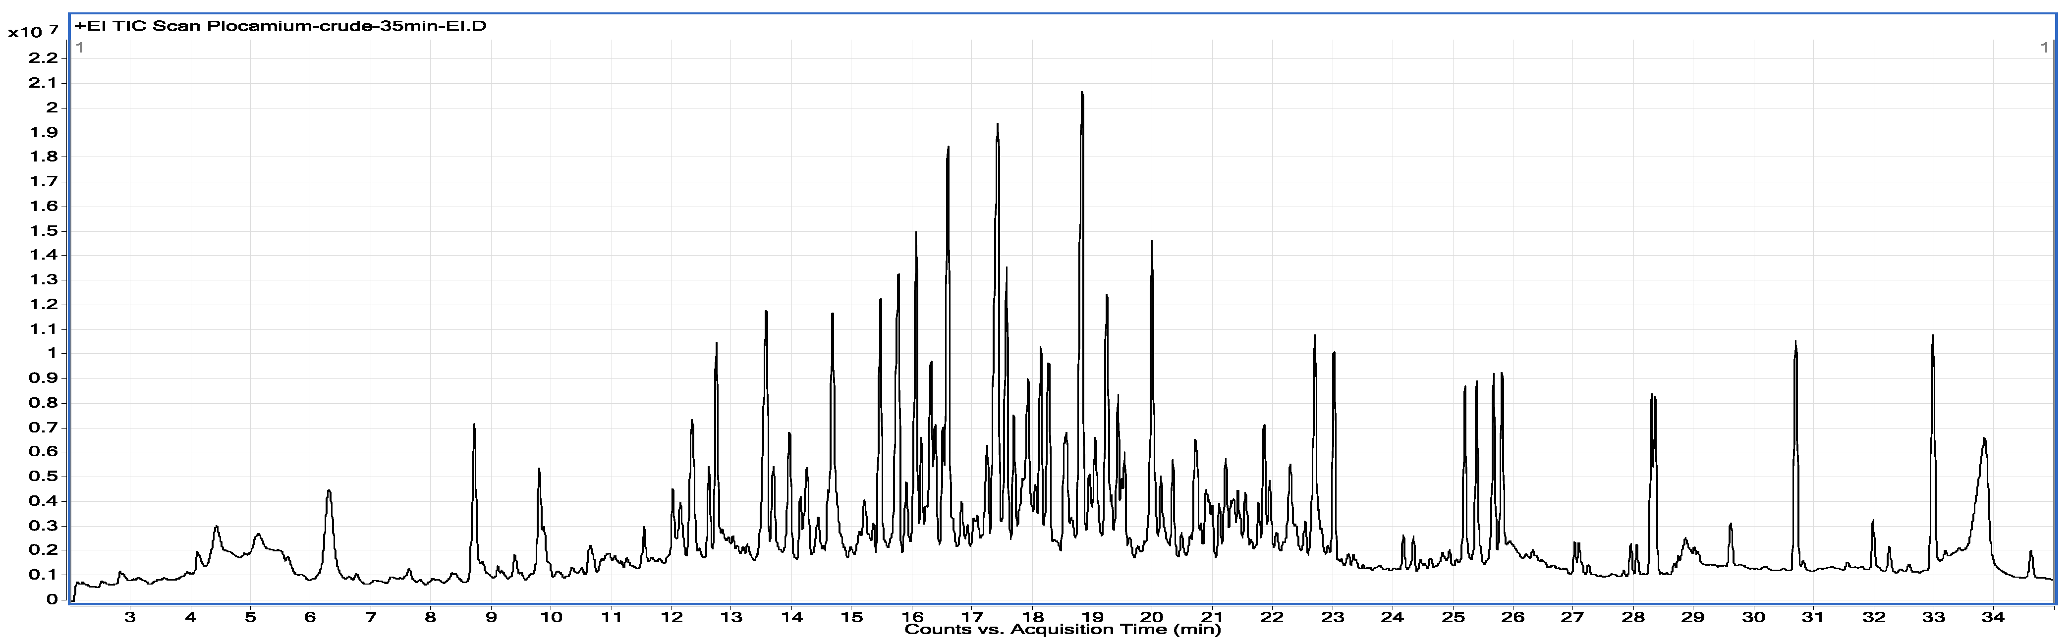This screenshot has height=643, width=2072.
Task: Click the isolated peak near 8.7 min
Action: pyautogui.click(x=475, y=425)
